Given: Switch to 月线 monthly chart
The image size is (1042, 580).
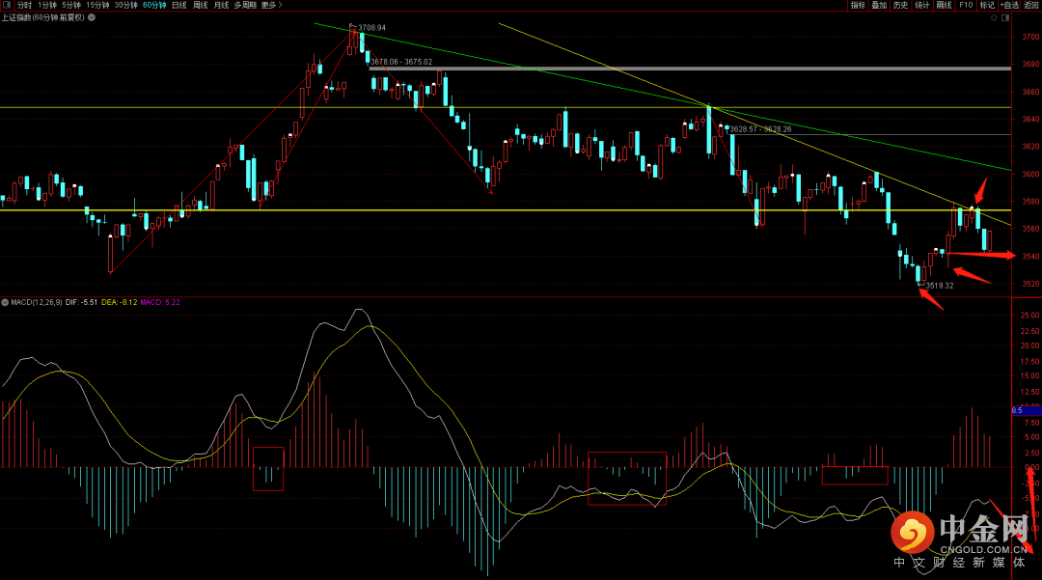Looking at the screenshot, I should tap(221, 5).
